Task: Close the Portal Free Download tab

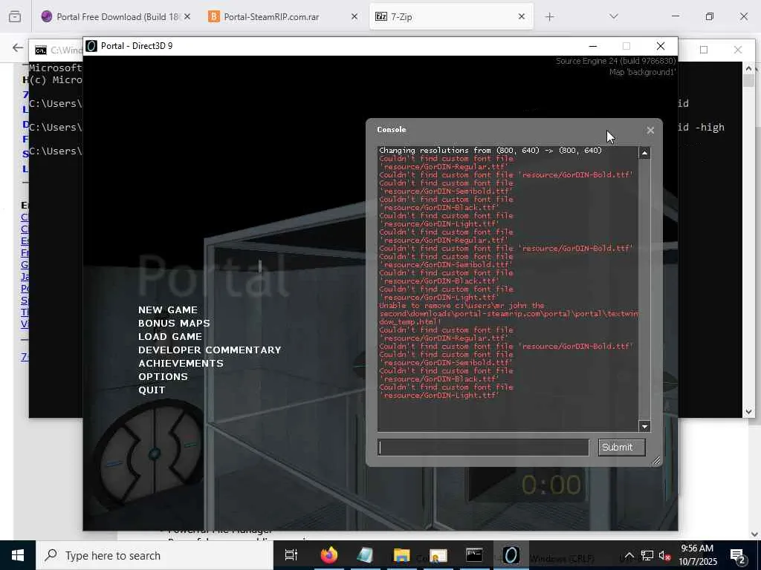Action: pos(187,16)
